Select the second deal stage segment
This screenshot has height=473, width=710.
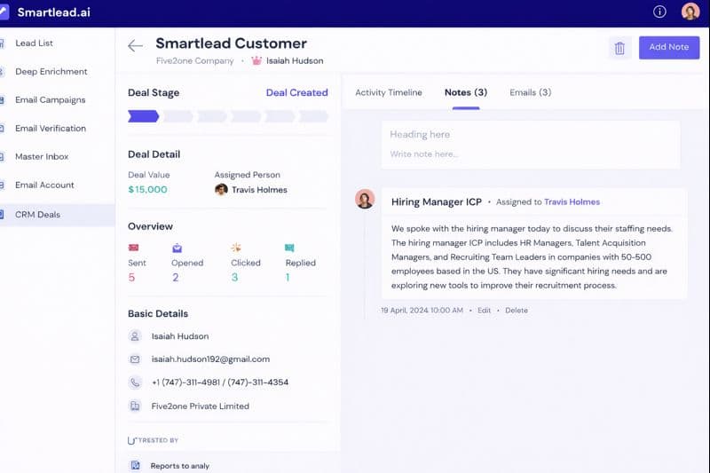point(178,116)
